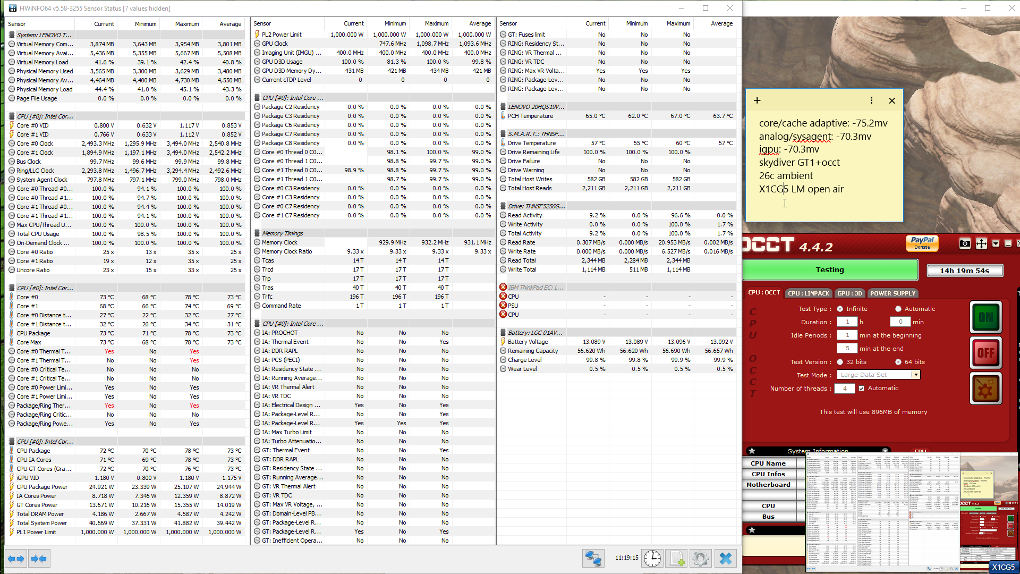Click the idle minutes at beginning field

click(x=847, y=335)
